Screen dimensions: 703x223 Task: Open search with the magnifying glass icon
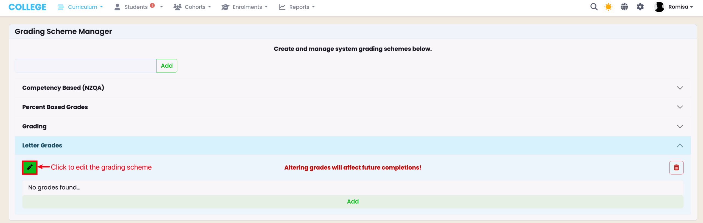594,7
